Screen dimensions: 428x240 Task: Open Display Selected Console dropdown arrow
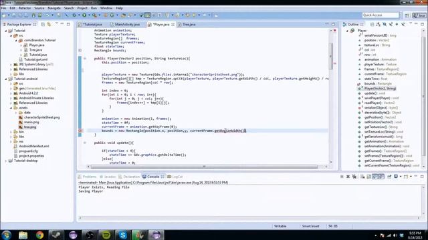[401, 177]
